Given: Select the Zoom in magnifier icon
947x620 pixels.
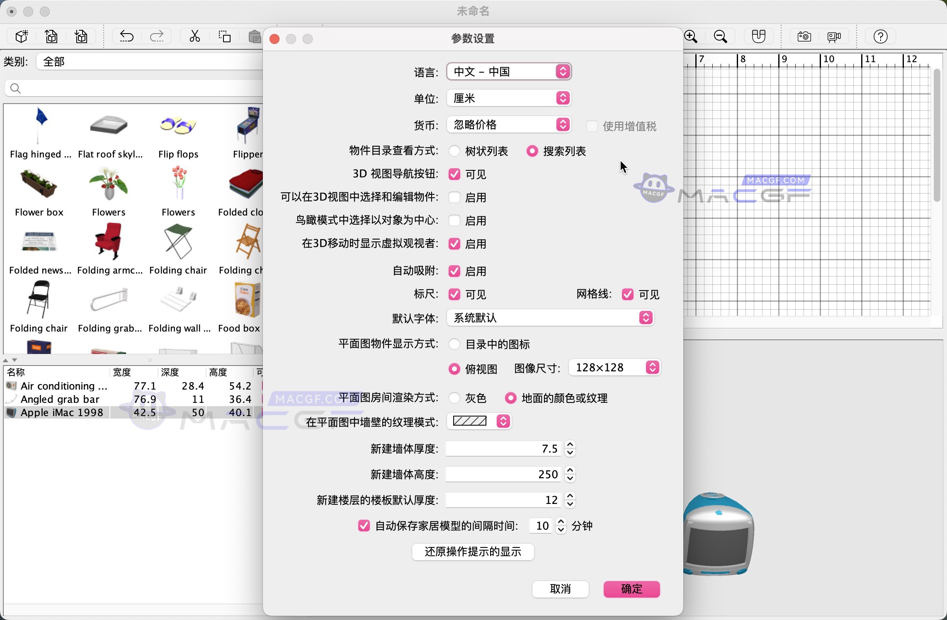Looking at the screenshot, I should click(x=691, y=36).
